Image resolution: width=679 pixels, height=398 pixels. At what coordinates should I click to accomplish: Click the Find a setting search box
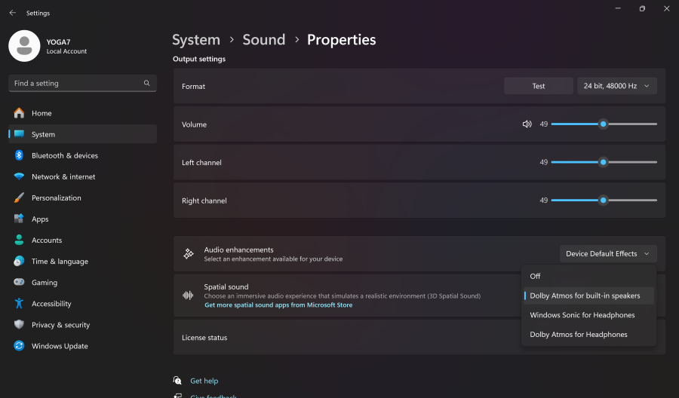point(75,84)
